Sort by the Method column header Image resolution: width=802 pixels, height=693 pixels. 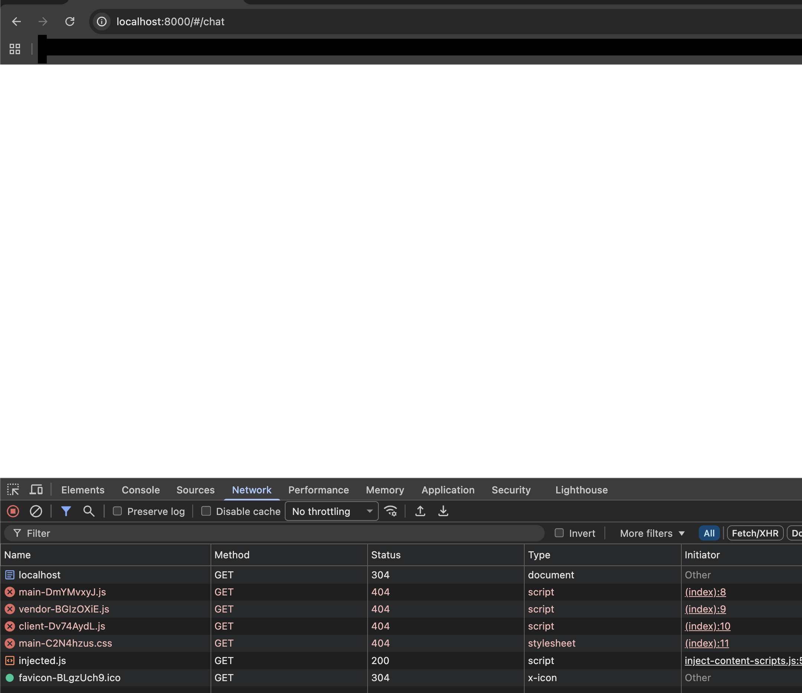pos(289,555)
